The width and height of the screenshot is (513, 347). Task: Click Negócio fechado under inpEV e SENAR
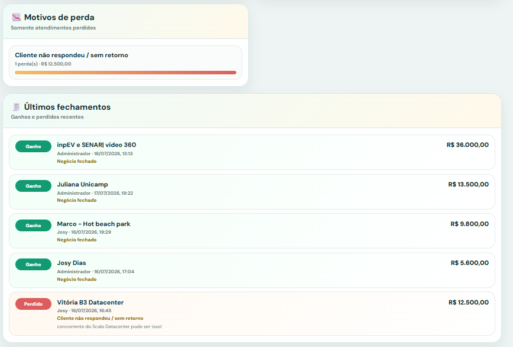pyautogui.click(x=77, y=162)
